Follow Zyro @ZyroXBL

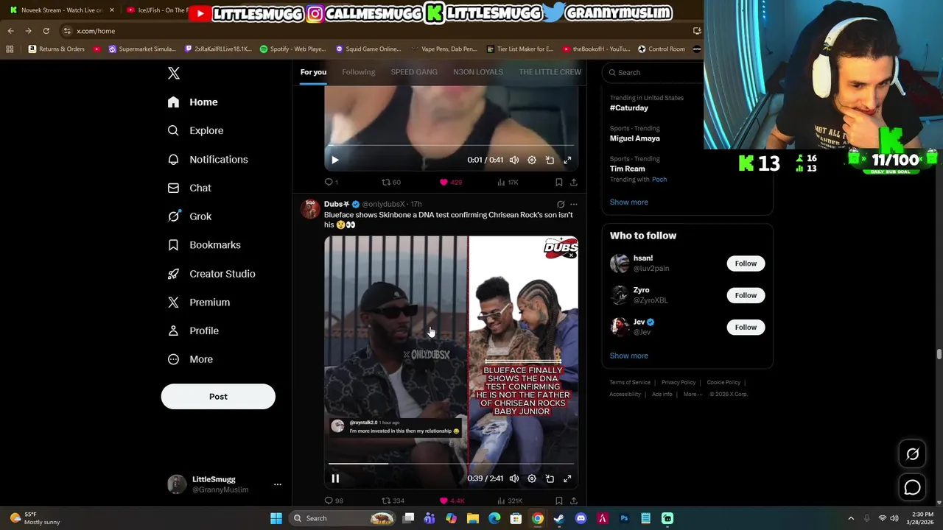click(746, 295)
